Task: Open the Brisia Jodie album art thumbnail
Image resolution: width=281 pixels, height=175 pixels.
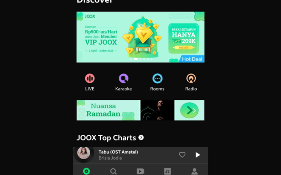Action: tap(84, 153)
